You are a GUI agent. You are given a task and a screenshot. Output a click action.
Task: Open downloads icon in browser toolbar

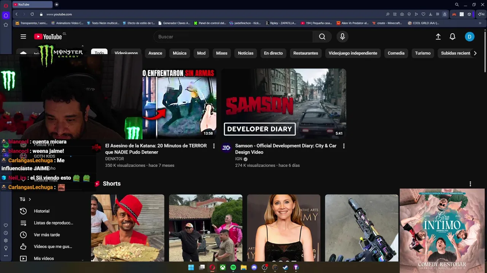pos(430,14)
